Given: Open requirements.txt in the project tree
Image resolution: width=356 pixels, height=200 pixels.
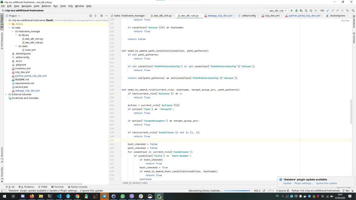Looking at the screenshot, I should tap(24, 83).
